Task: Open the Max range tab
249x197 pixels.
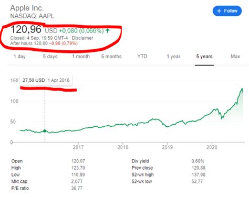Action: coord(235,57)
